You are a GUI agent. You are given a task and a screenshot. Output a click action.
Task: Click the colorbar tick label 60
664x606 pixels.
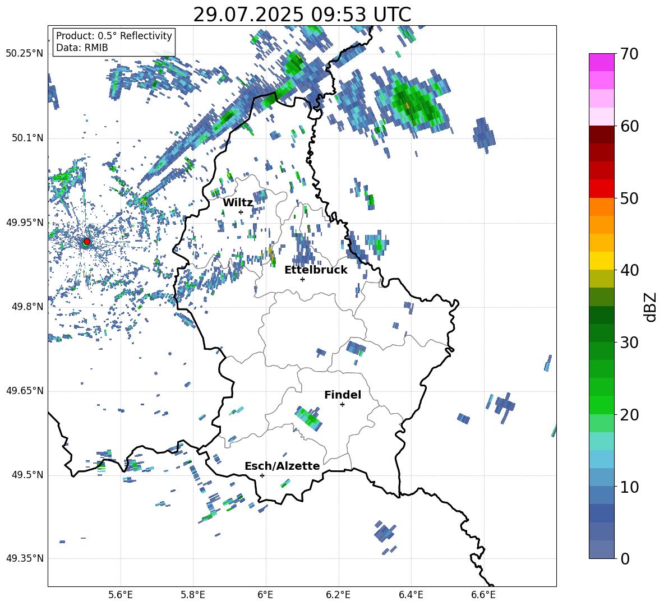point(629,126)
